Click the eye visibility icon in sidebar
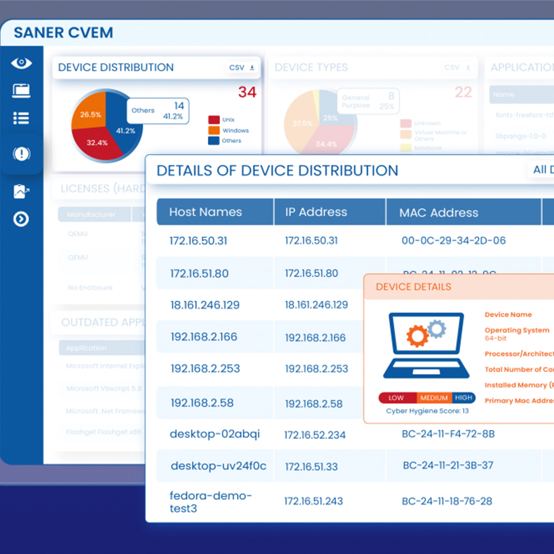The width and height of the screenshot is (554, 554). tap(21, 63)
